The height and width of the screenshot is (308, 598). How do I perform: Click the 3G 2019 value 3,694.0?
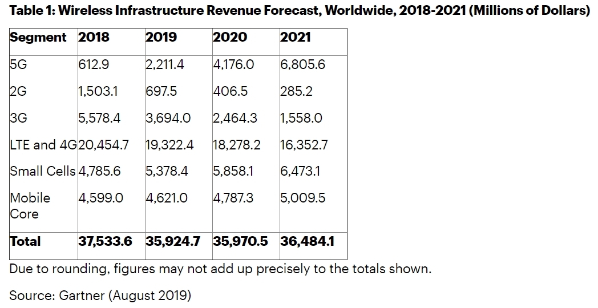coord(168,118)
